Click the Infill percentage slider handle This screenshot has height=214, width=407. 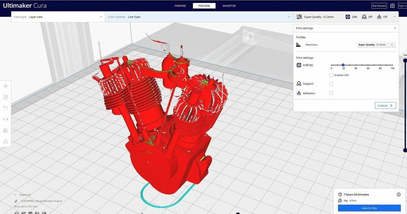point(343,65)
